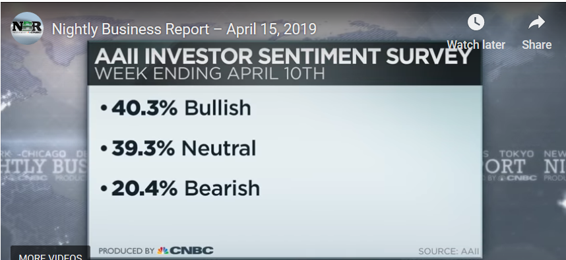This screenshot has width=566, height=260.
Task: Click the Watch later clock icon
Action: (x=476, y=22)
